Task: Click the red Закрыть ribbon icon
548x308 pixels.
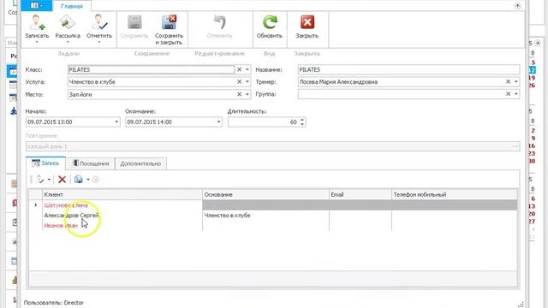Action: (x=307, y=22)
